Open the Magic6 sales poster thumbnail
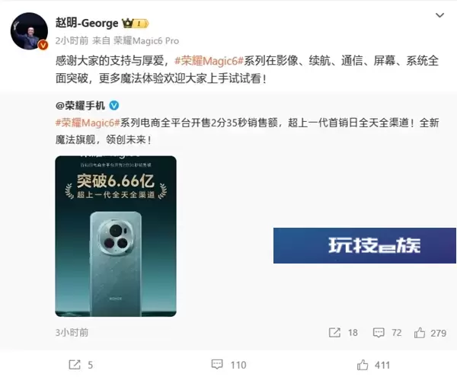Screen dimensions: 457x377 (116, 236)
